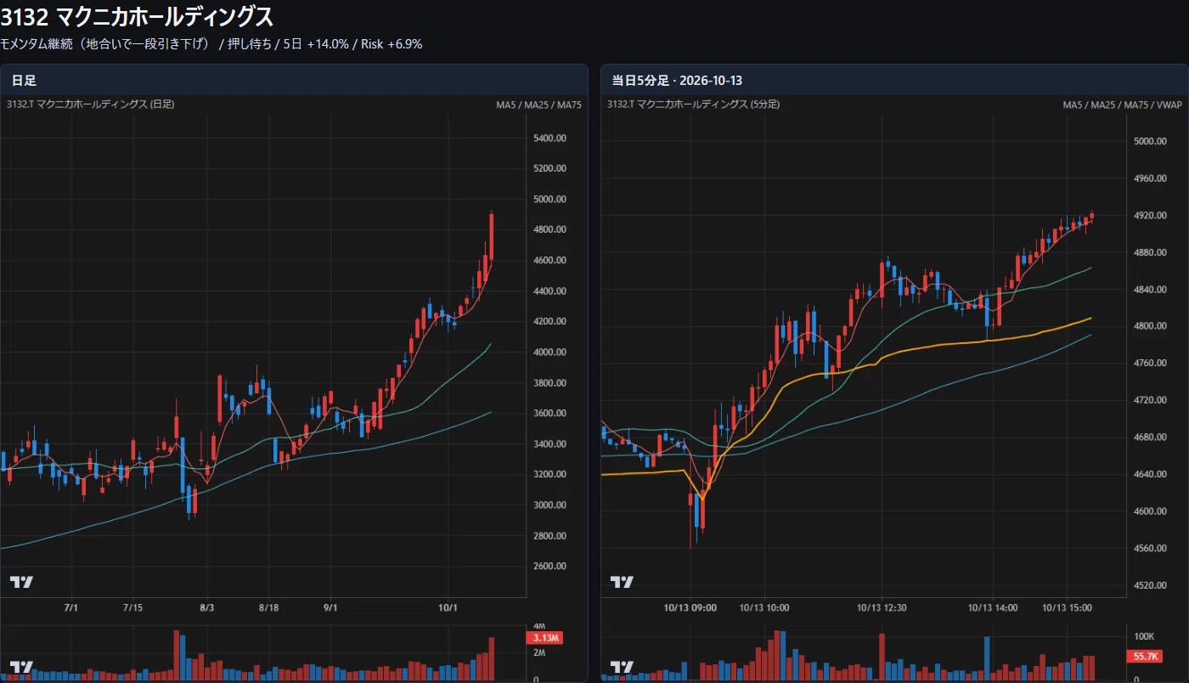Screen dimensions: 1189x683
Task: Click the 4520.00 price axis label
Action: [x=1151, y=585]
